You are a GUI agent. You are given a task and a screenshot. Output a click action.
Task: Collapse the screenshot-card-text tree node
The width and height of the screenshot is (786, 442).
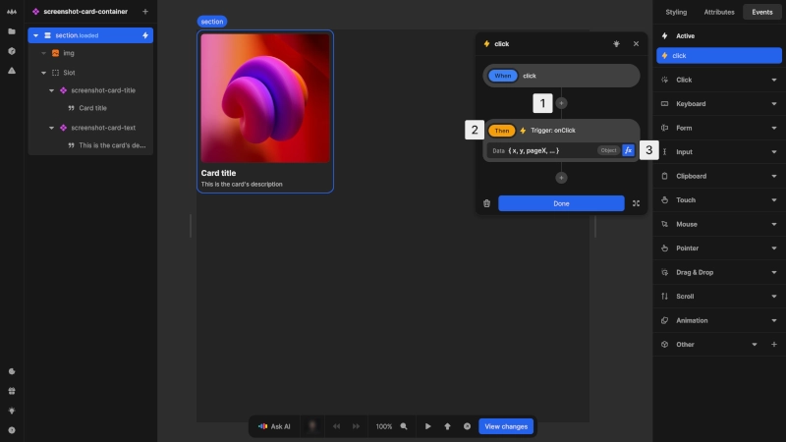click(x=52, y=128)
